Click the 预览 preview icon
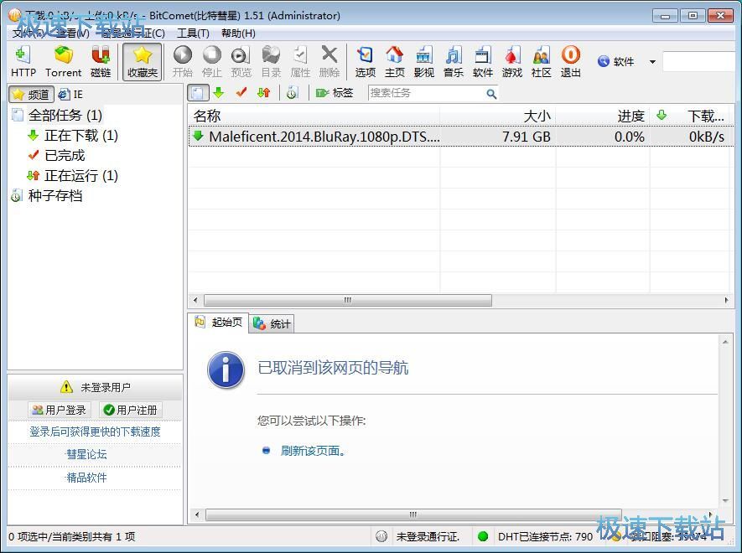The height and width of the screenshot is (553, 742). coord(241,61)
